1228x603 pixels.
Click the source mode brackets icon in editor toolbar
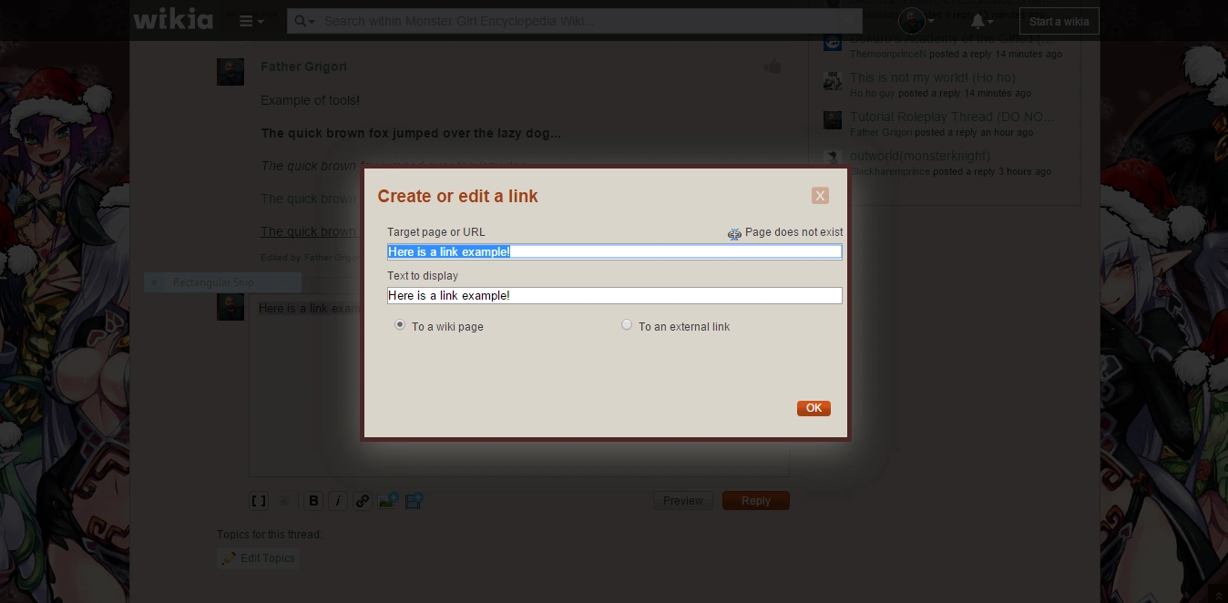click(x=259, y=501)
